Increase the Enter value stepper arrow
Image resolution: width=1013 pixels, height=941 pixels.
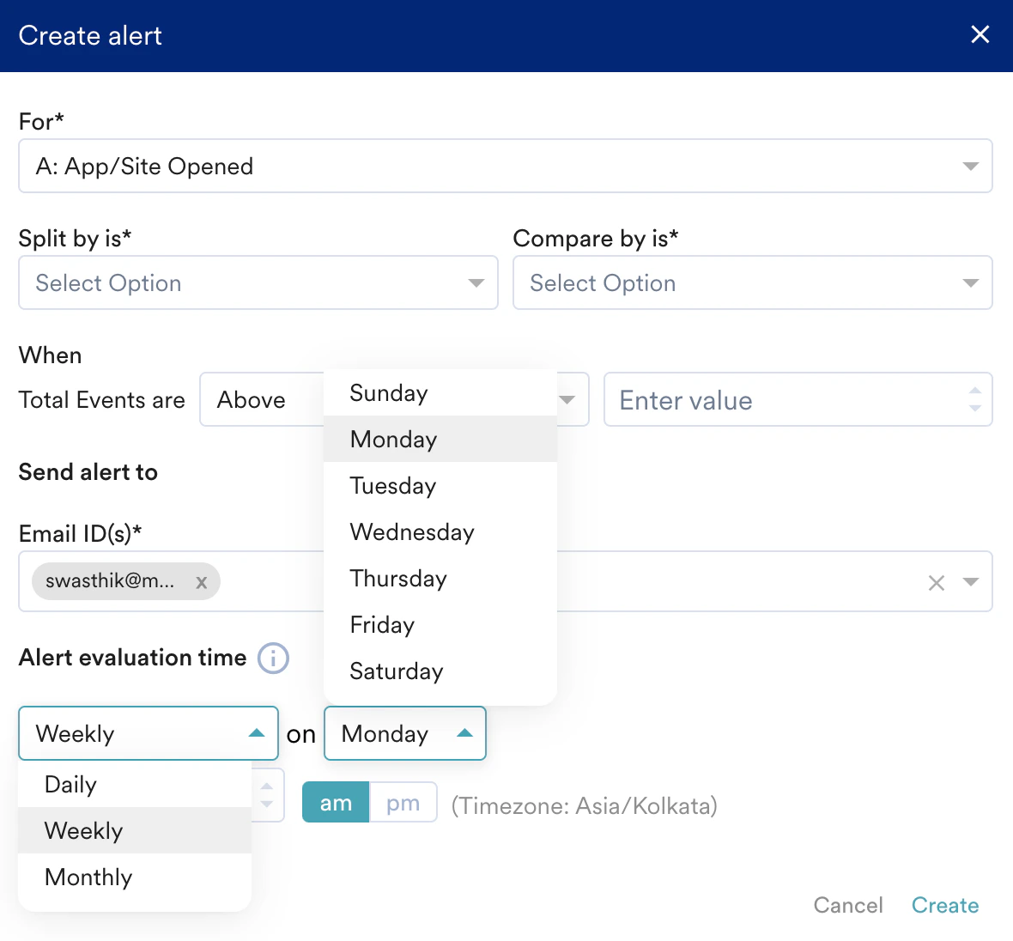coord(975,392)
